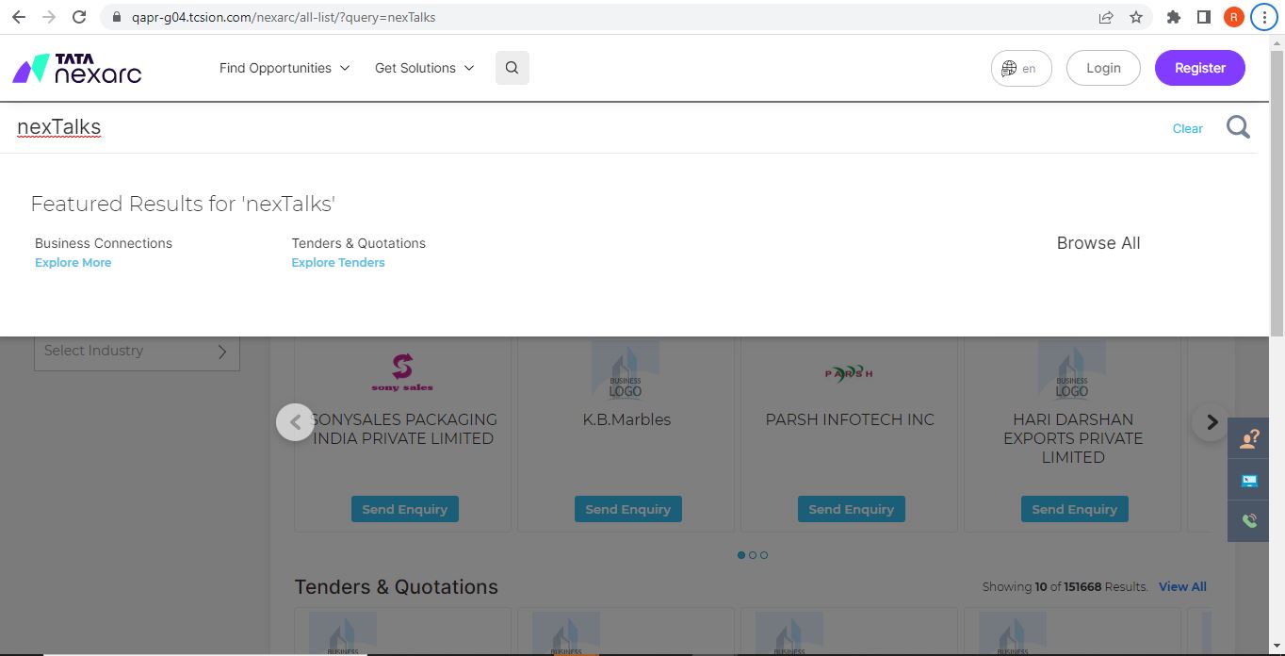Open the help support floating icon
This screenshot has width=1285, height=656.
click(x=1249, y=439)
